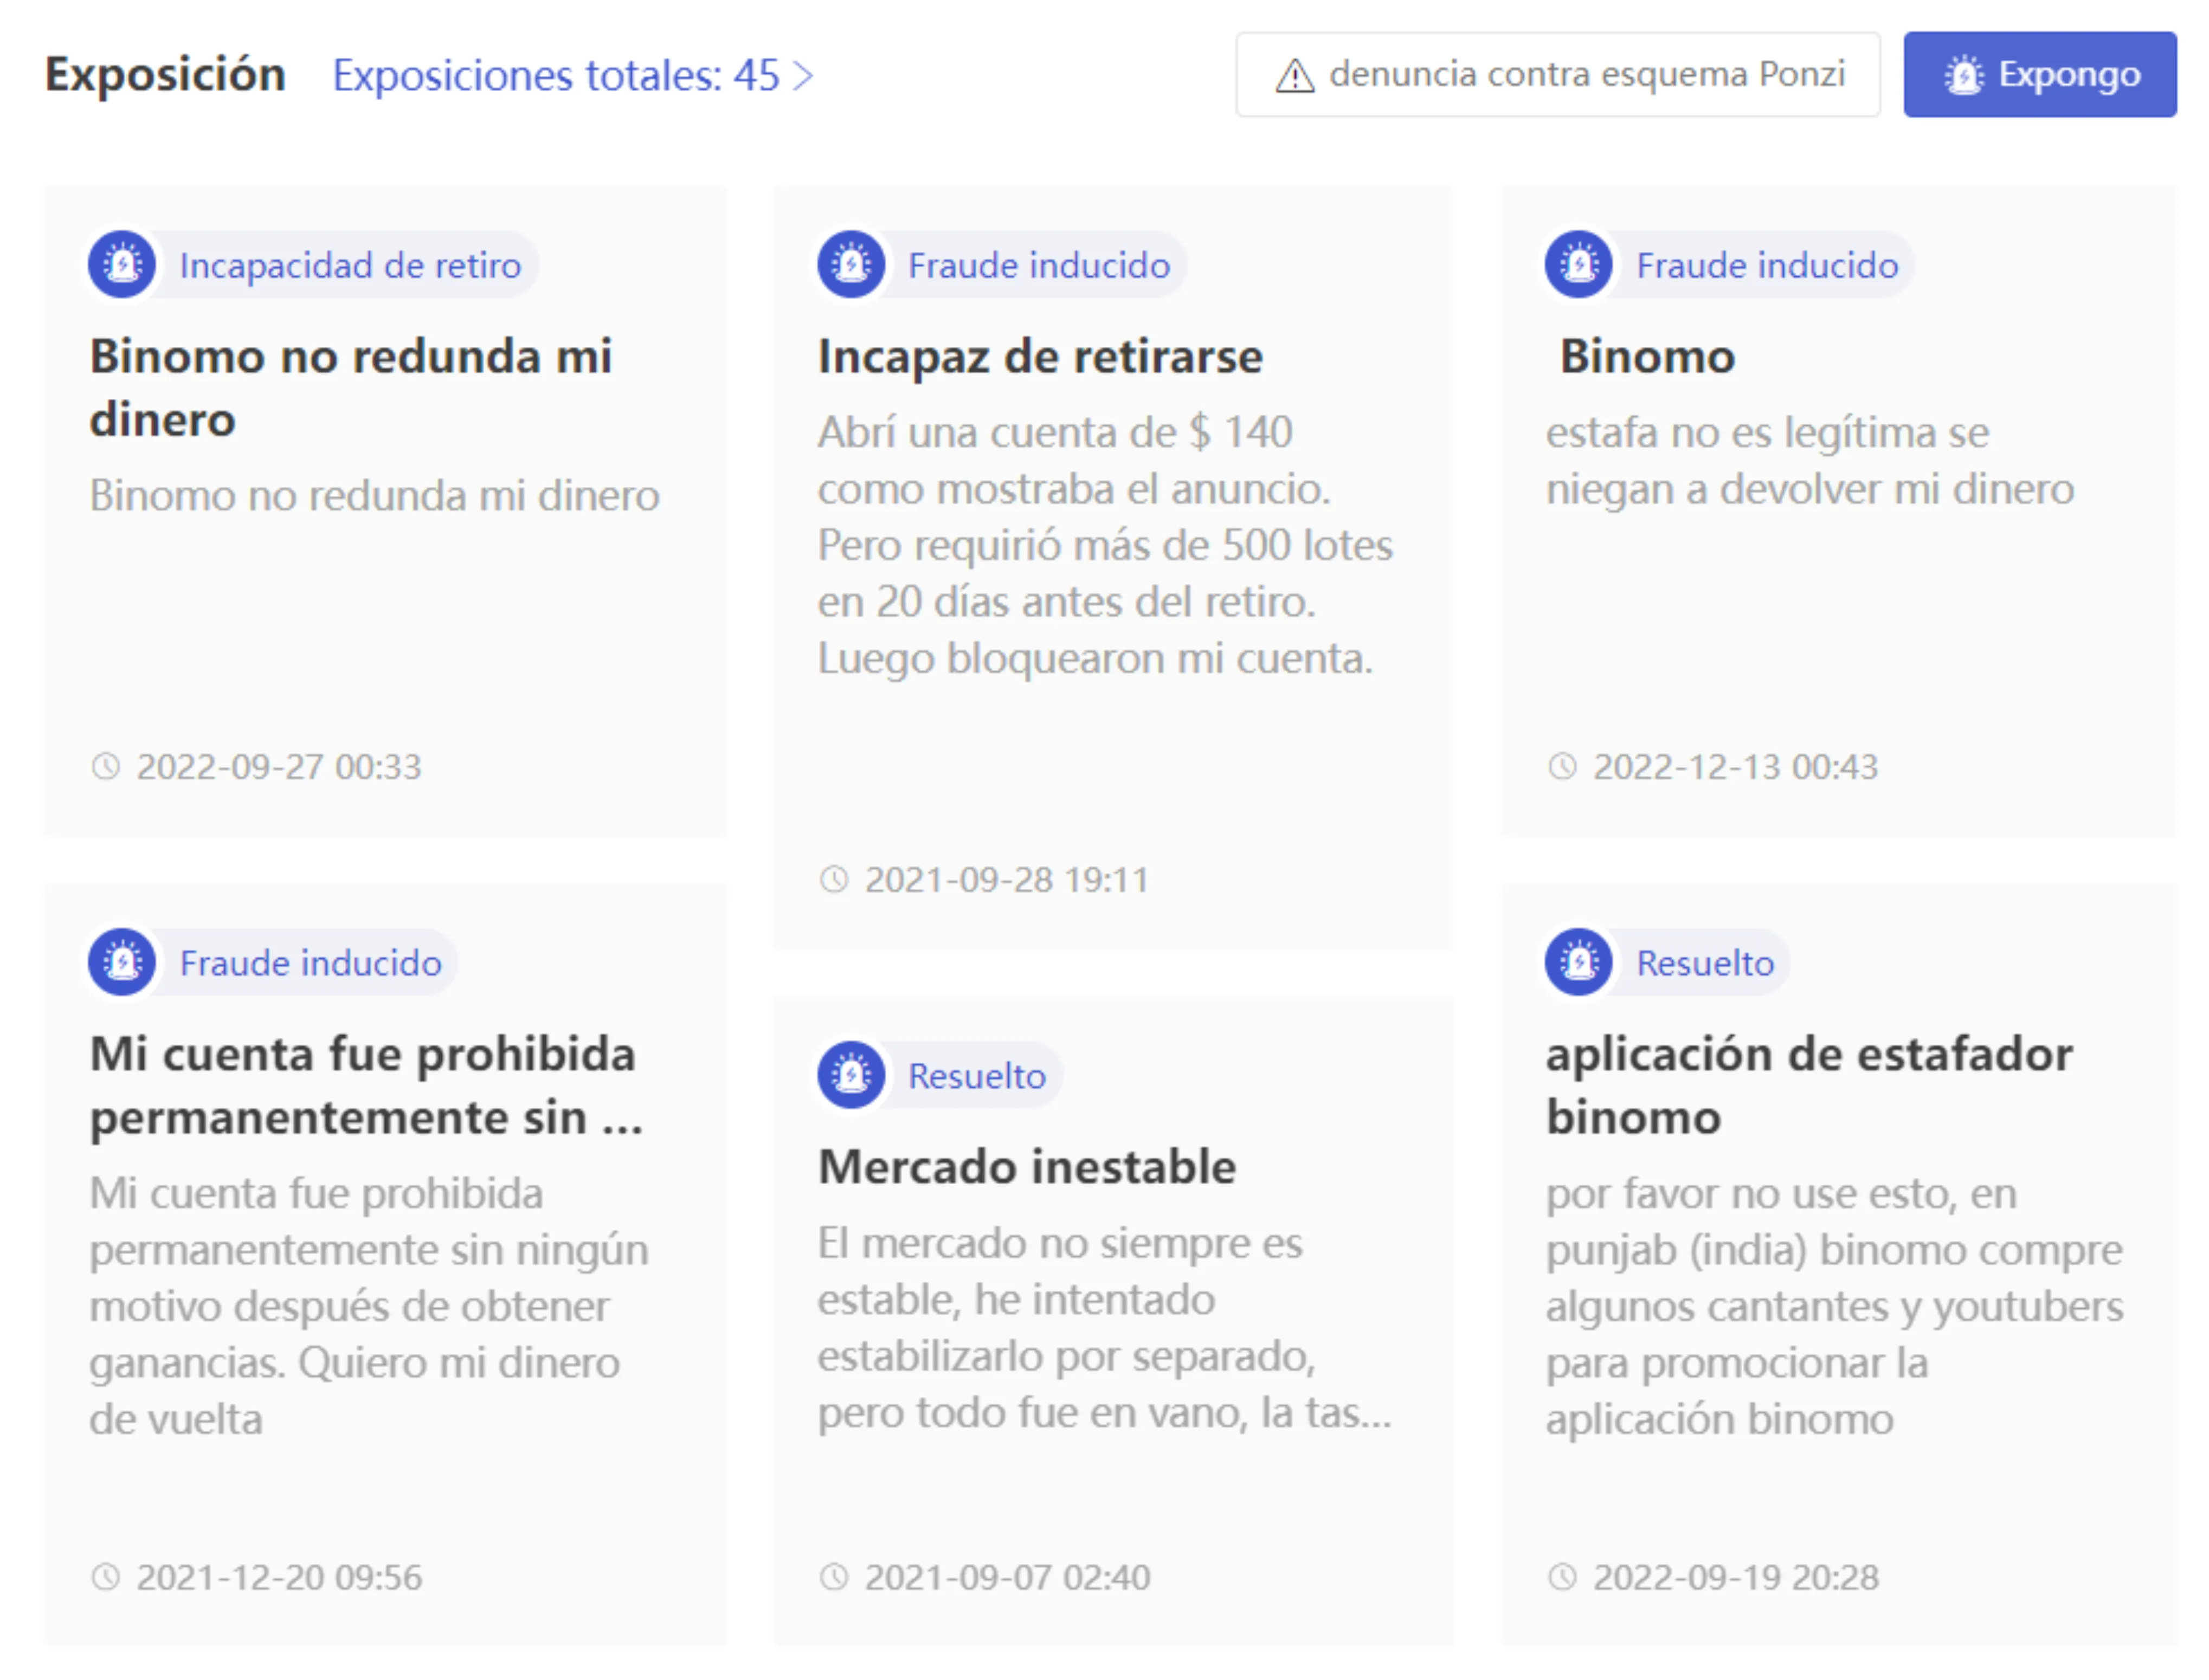Image resolution: width=2209 pixels, height=1680 pixels.
Task: Click siren icon on aplicación de estafador card
Action: click(1579, 963)
